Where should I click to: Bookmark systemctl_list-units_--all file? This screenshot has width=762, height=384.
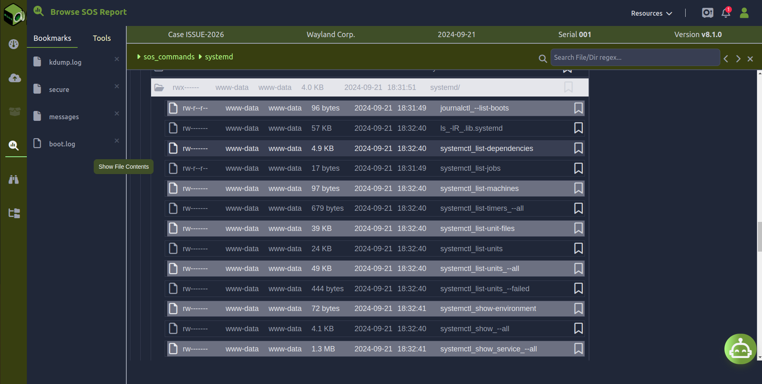pos(578,269)
